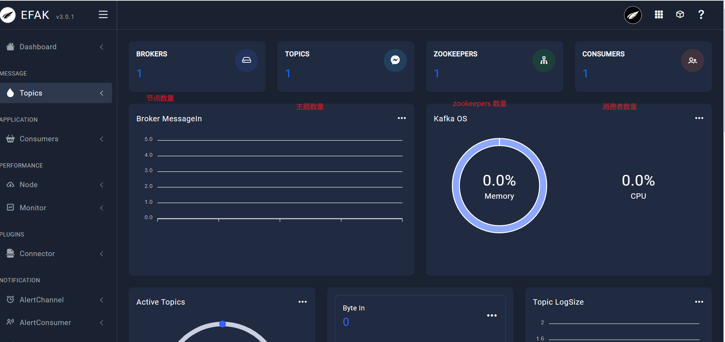This screenshot has height=342, width=725.
Task: Open Connector under Plugins
Action: 56,254
